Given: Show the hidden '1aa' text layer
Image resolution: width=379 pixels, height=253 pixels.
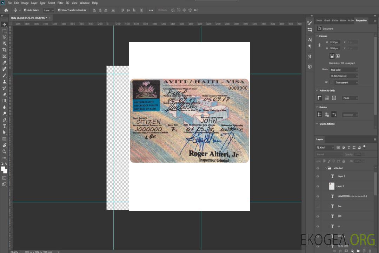Looking at the screenshot, I should tap(318, 207).
